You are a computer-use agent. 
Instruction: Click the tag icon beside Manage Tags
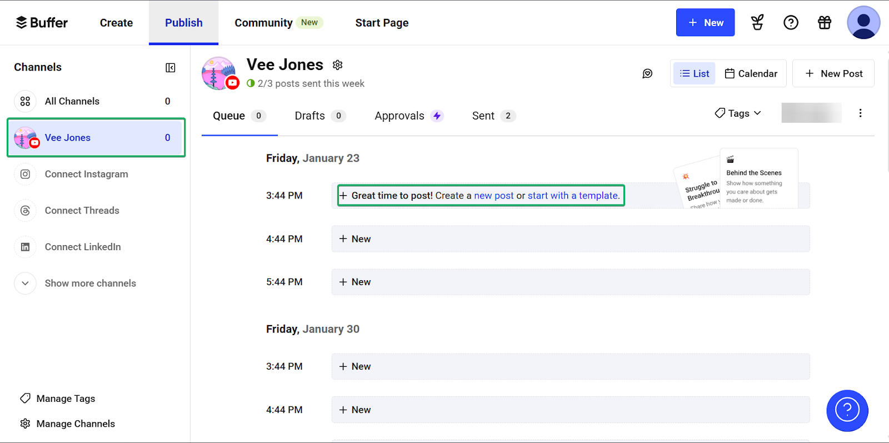click(25, 399)
